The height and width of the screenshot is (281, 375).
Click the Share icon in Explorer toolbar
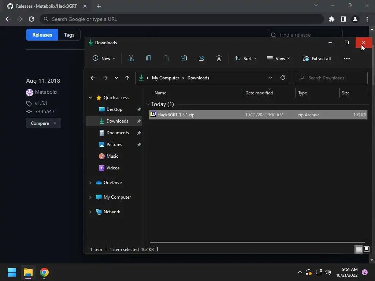pyautogui.click(x=201, y=58)
